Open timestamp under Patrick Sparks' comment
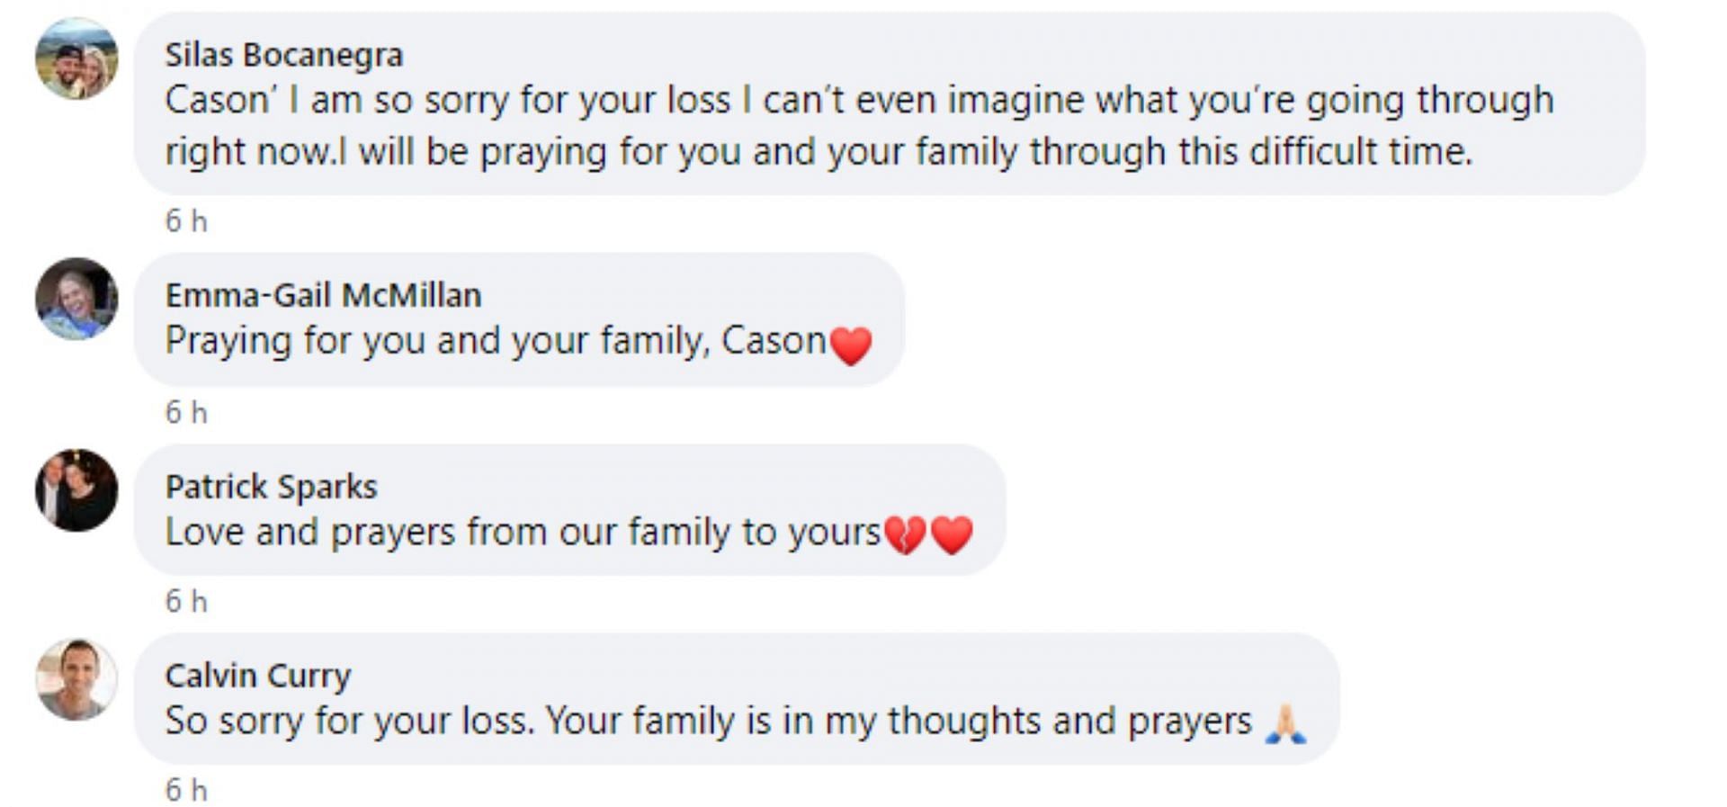The height and width of the screenshot is (807, 1727). pos(186,602)
